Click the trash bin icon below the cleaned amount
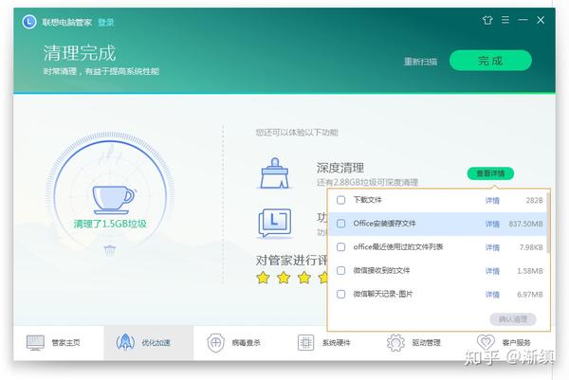 (x=110, y=250)
